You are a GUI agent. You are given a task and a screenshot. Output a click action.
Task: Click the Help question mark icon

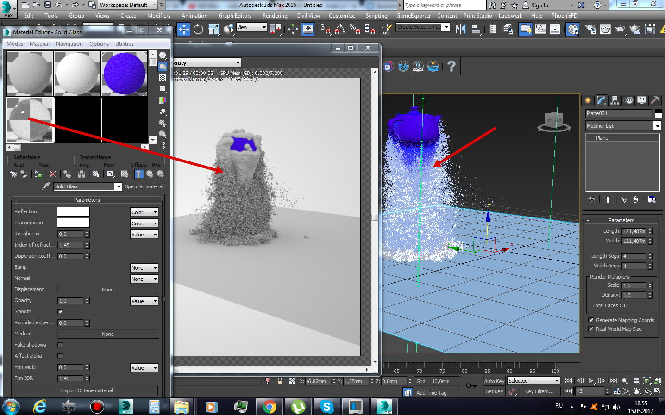click(x=451, y=66)
